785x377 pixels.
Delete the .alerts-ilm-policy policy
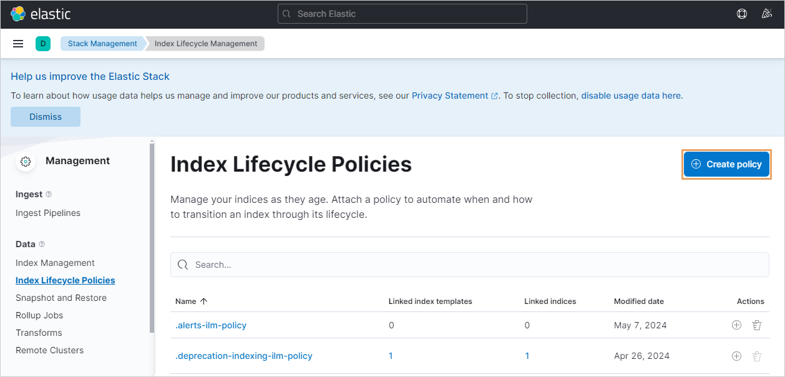757,325
